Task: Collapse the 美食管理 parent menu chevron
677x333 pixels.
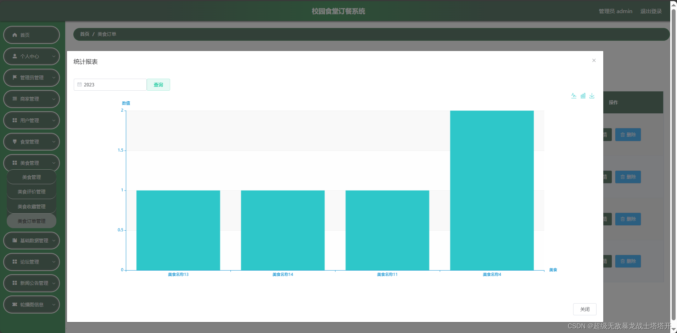Action: point(54,163)
